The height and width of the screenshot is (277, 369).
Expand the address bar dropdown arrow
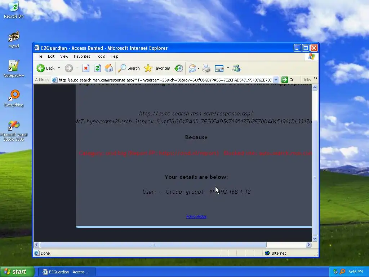point(276,80)
